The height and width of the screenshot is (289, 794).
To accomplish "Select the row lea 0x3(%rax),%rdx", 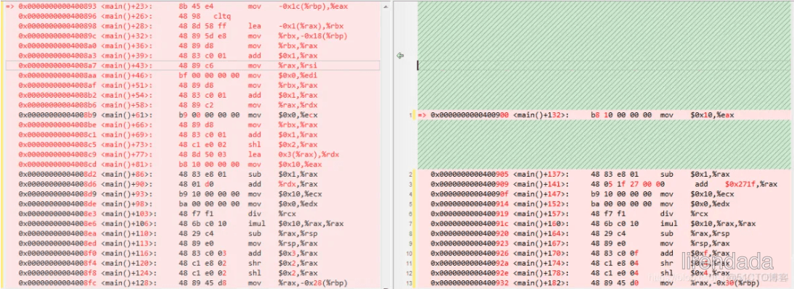I will coord(192,154).
